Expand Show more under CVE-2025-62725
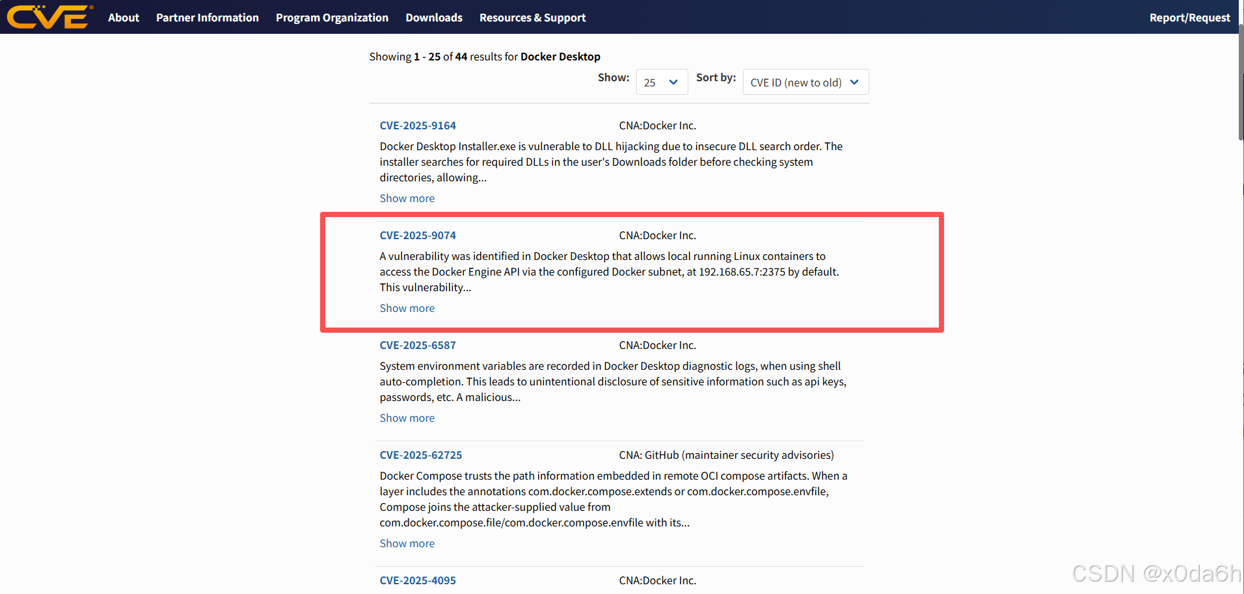Screen dimensions: 1244x594 click(407, 543)
